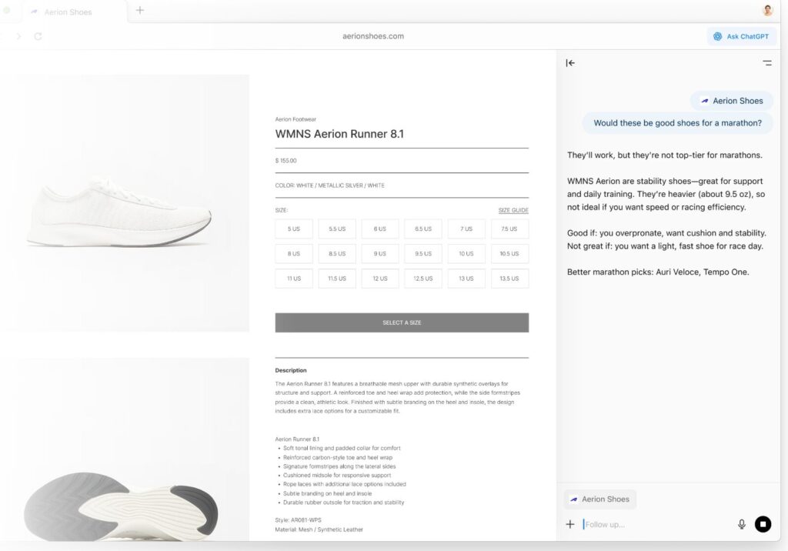Collapse the ChatGPT sidebar panel

point(570,63)
